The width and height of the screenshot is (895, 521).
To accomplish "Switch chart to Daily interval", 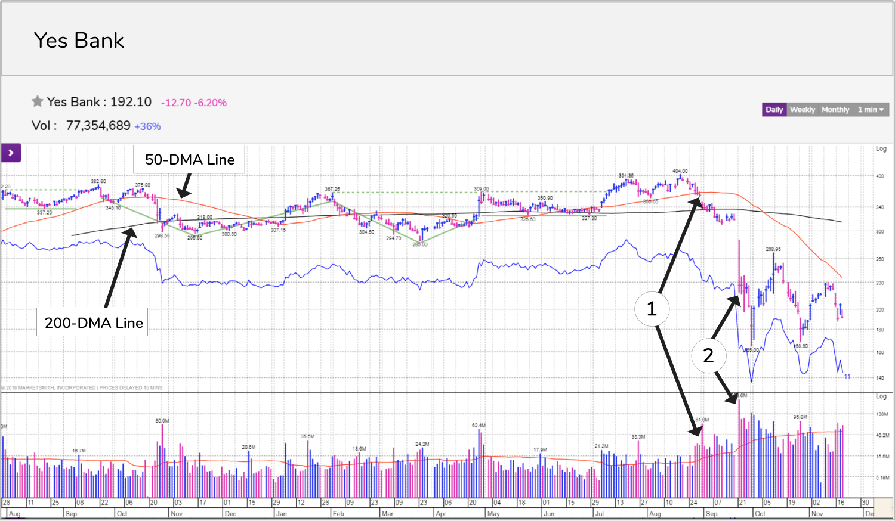I will point(774,110).
